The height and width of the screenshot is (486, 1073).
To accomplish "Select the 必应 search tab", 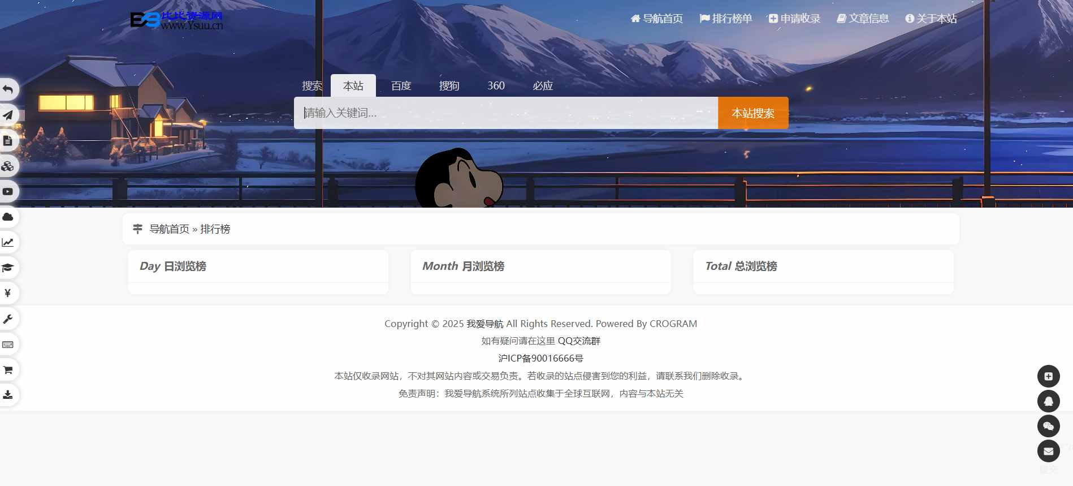I will pos(542,86).
